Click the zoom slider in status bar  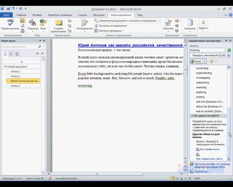click(x=217, y=178)
